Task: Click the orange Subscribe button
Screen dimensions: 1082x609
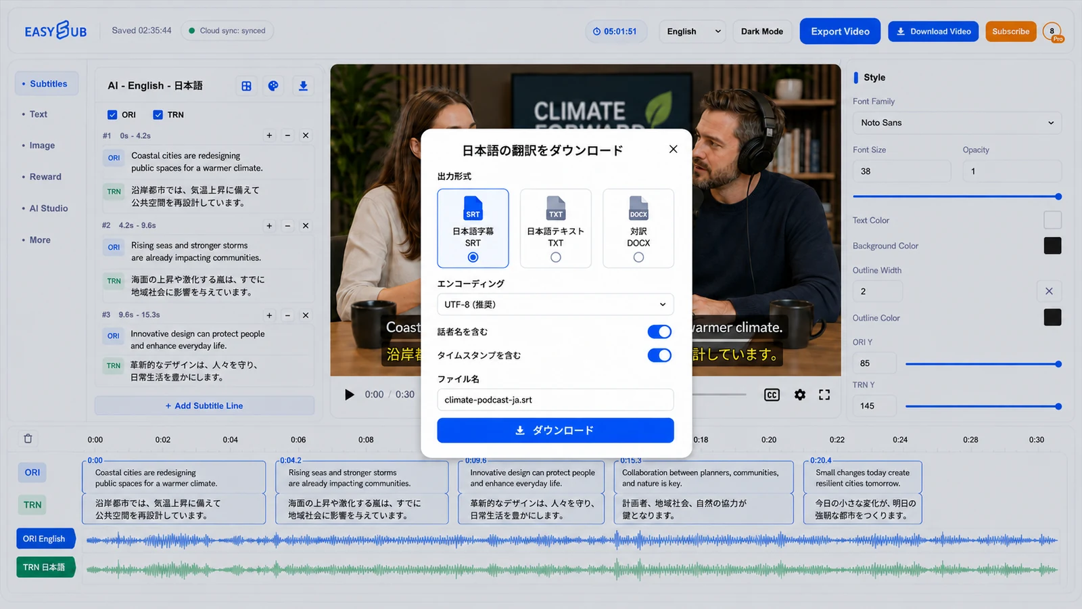Action: [x=1010, y=31]
